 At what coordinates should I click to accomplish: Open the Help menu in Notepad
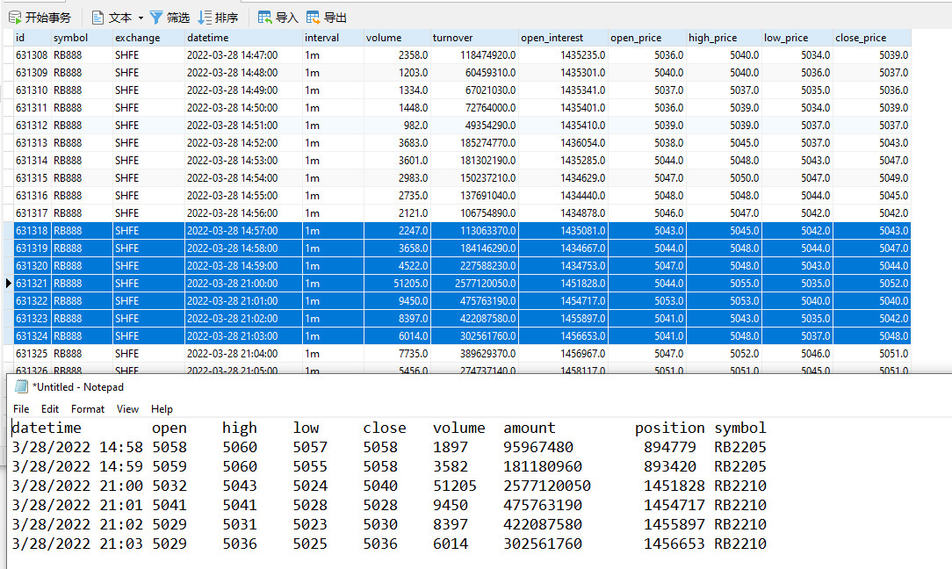click(x=162, y=409)
